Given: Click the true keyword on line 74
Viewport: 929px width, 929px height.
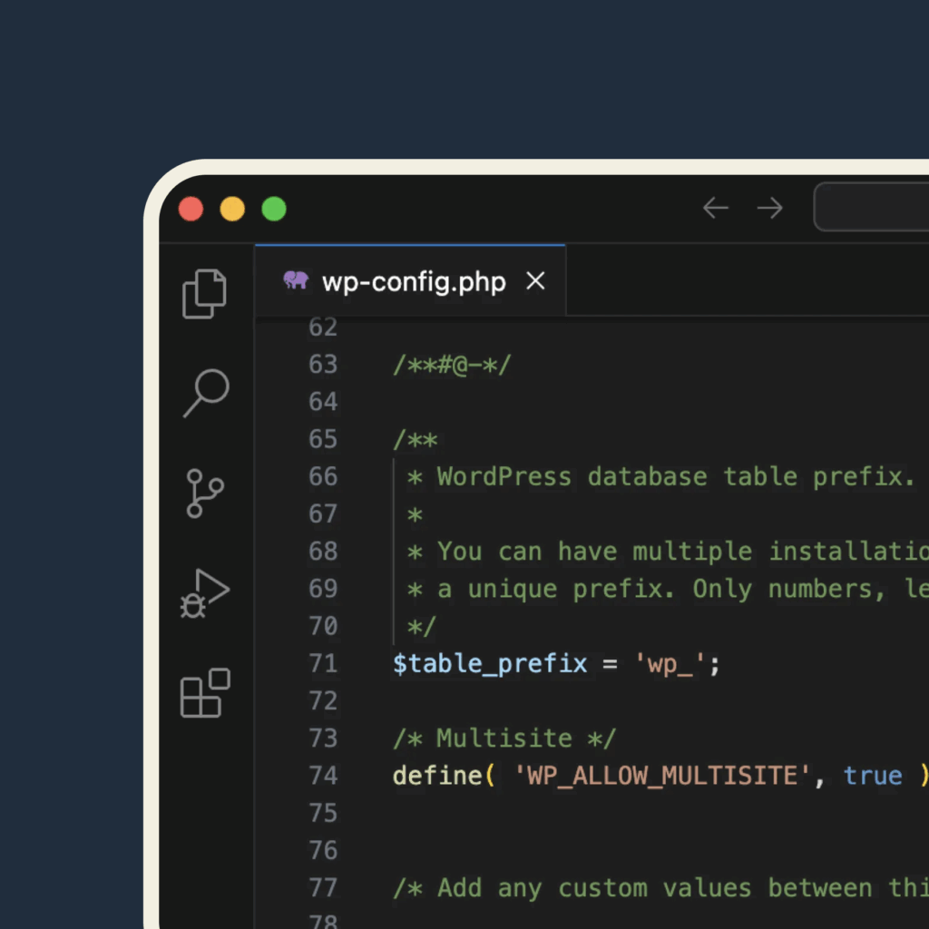Looking at the screenshot, I should pos(873,776).
